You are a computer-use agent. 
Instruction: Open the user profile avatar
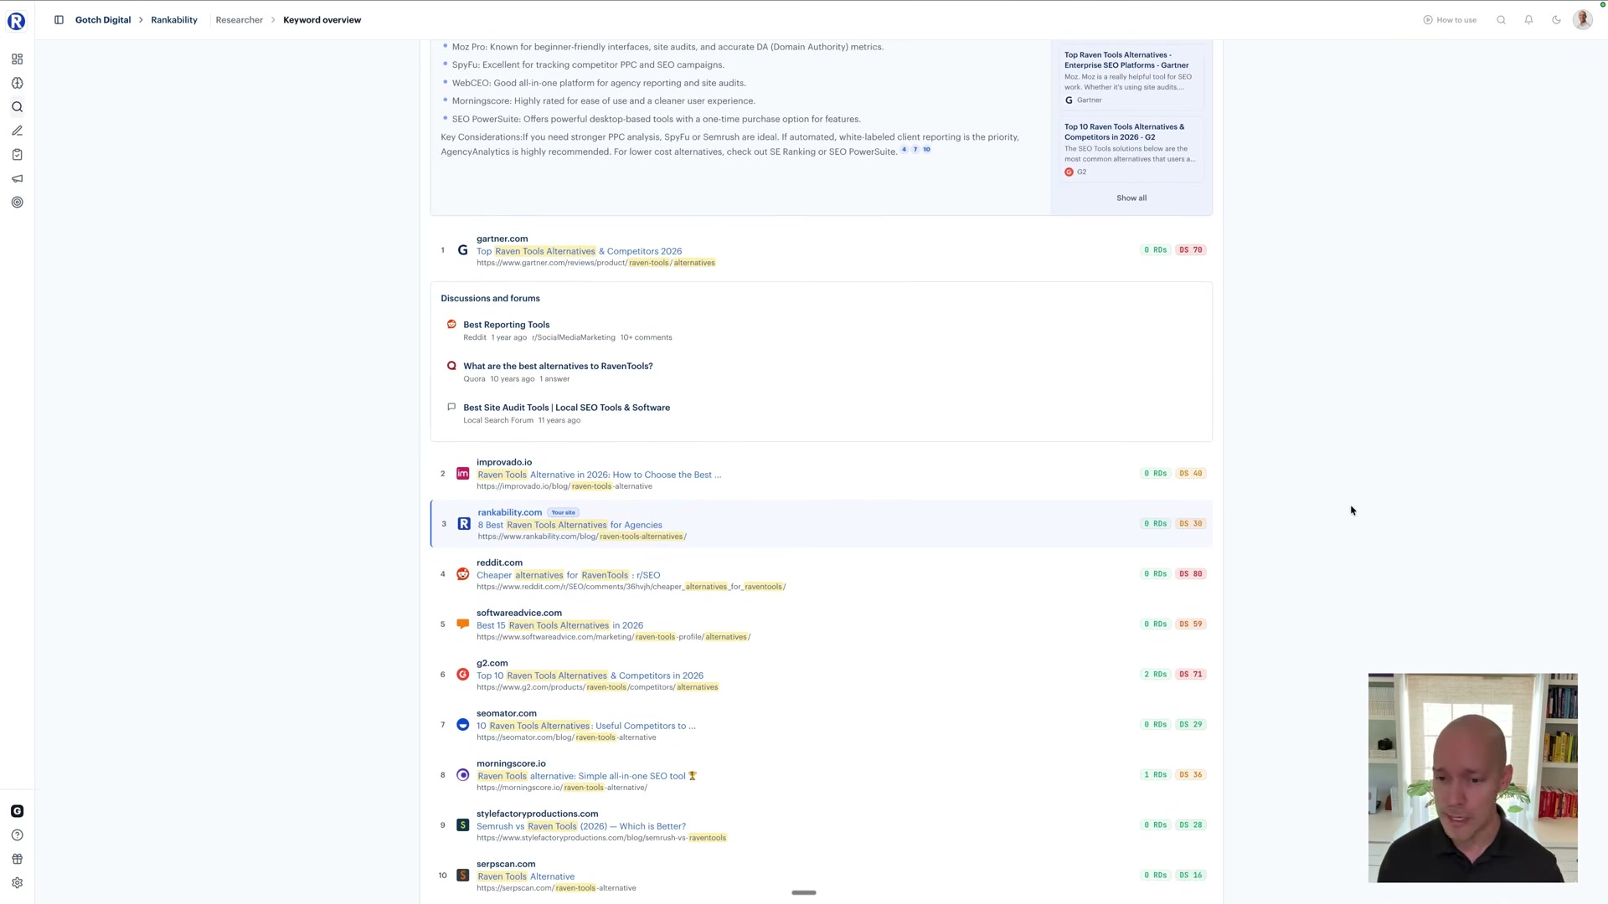[x=1583, y=20]
